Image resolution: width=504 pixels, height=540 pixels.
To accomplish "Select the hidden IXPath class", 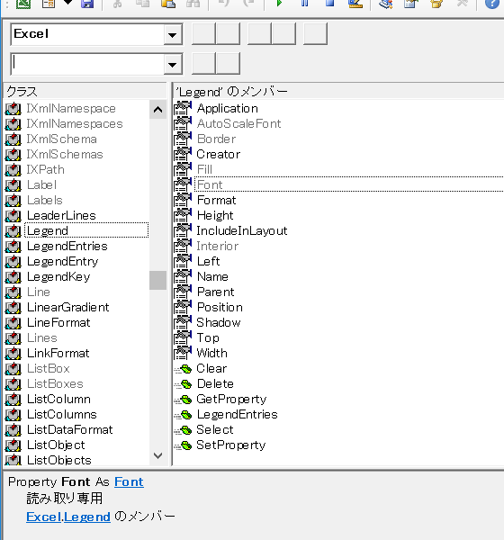I will 46,169.
